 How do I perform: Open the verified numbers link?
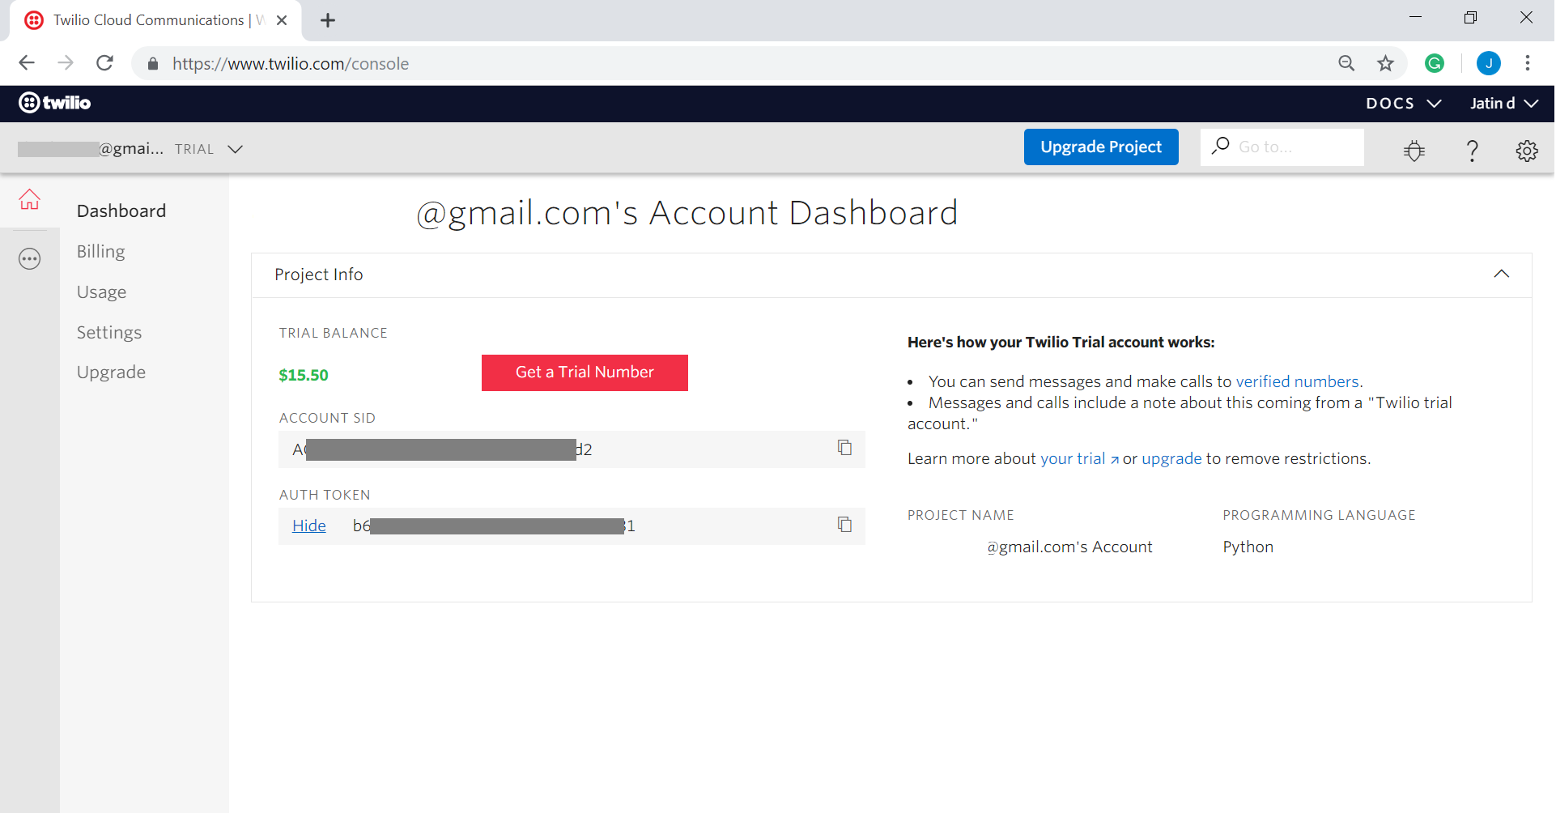pos(1298,381)
